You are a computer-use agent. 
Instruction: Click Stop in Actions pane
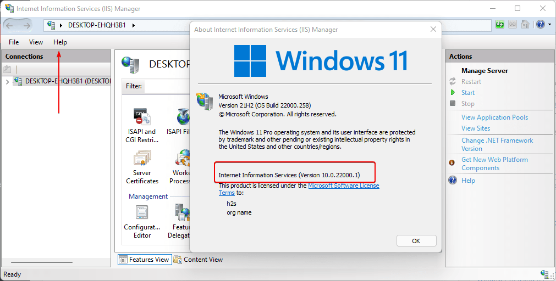point(467,104)
